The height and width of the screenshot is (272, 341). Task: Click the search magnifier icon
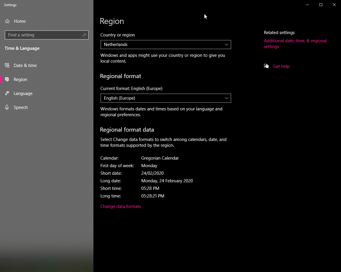pos(84,35)
